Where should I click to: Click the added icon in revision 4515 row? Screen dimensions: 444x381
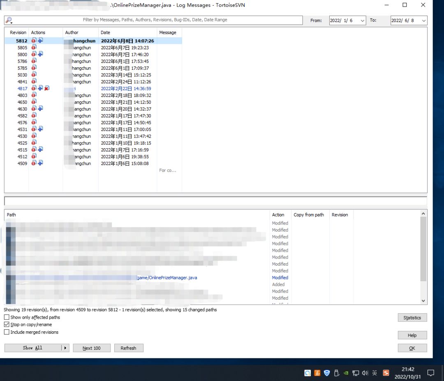[x=40, y=149]
